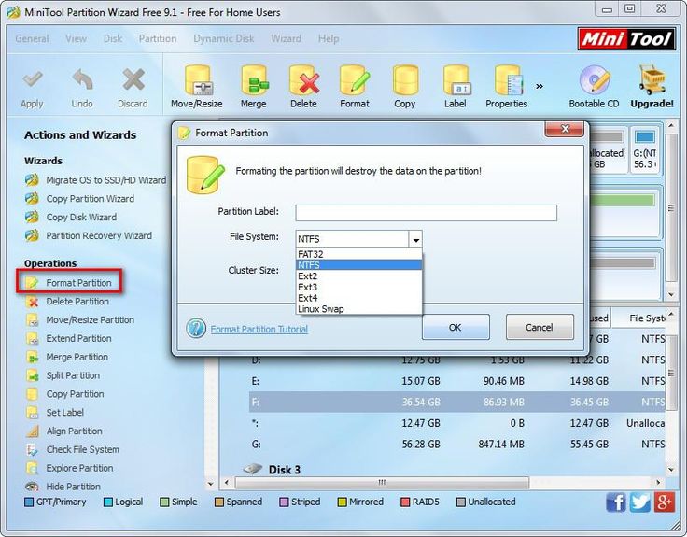Select Ext3 file system option
This screenshot has width=687, height=537.
358,287
